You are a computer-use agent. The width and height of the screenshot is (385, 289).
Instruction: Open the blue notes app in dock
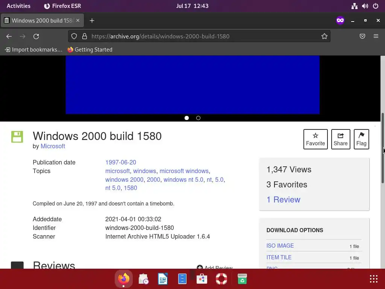tap(182, 279)
